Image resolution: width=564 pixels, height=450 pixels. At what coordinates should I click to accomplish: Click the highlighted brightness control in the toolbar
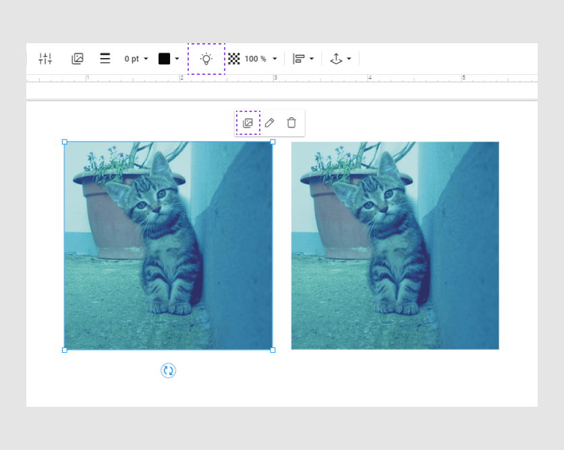click(x=206, y=59)
